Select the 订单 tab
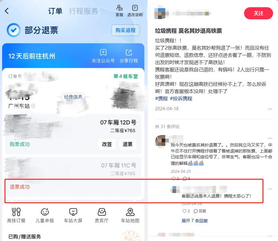This screenshot has height=241, width=278. pos(55,11)
